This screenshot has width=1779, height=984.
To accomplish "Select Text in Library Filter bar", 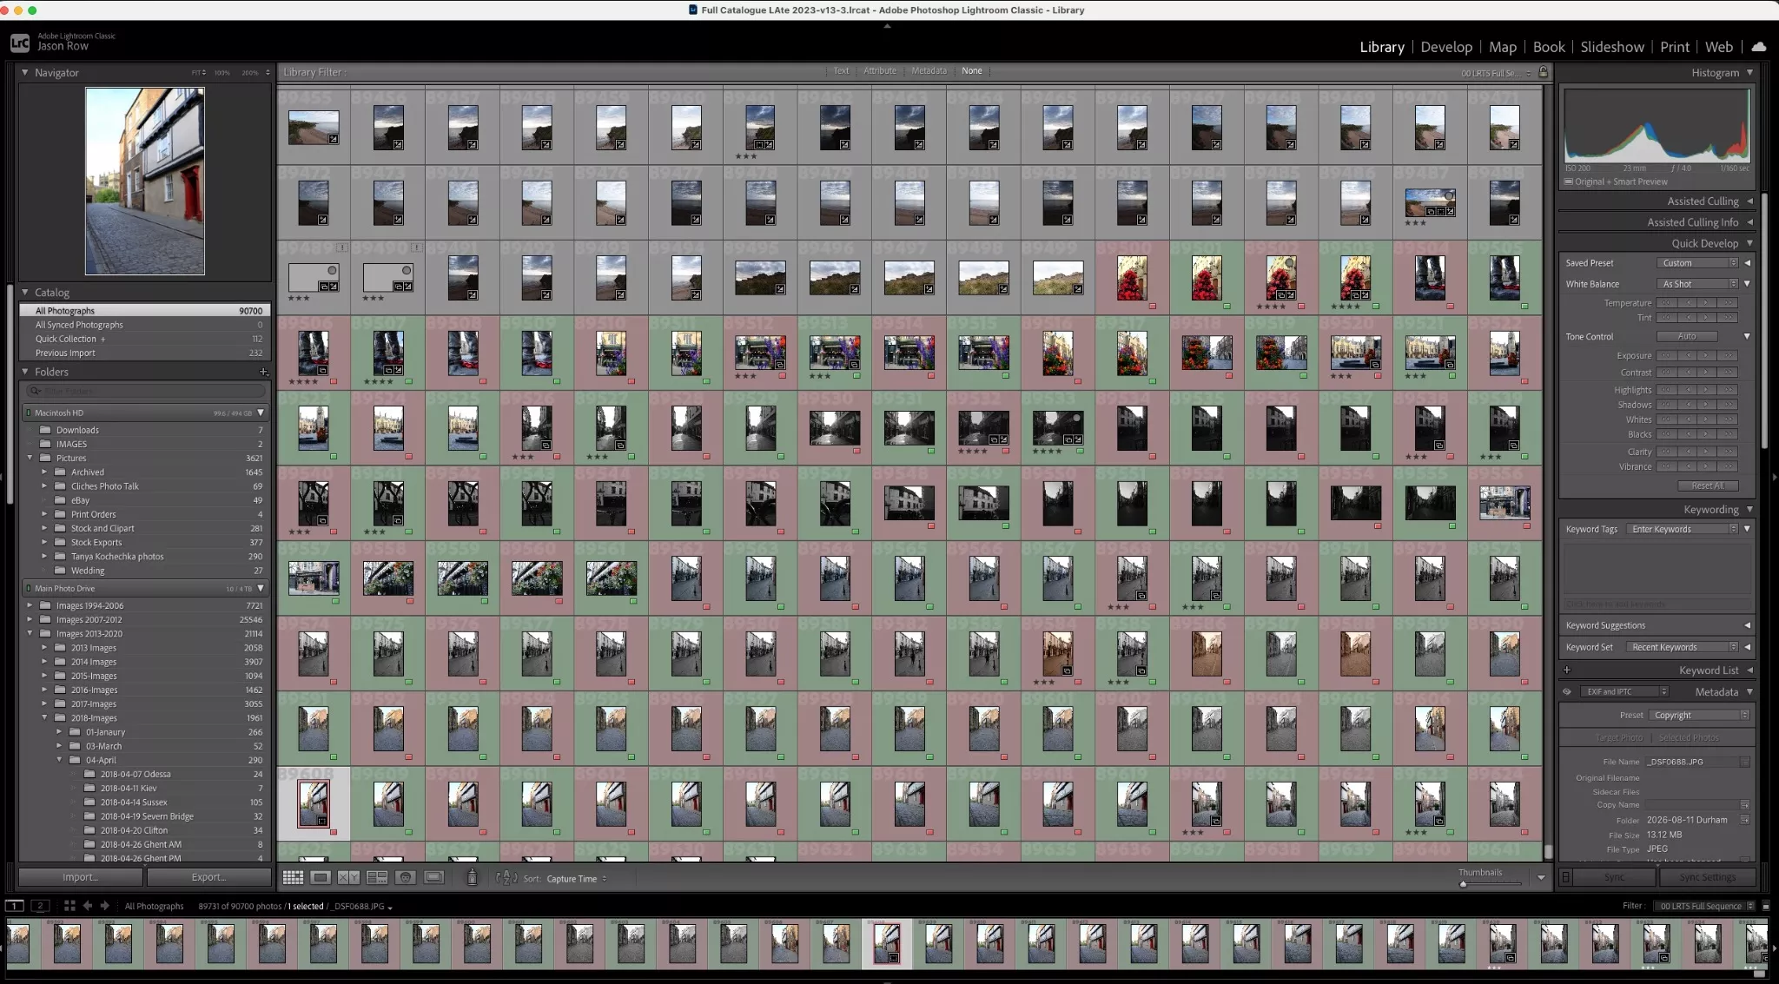I will (841, 71).
